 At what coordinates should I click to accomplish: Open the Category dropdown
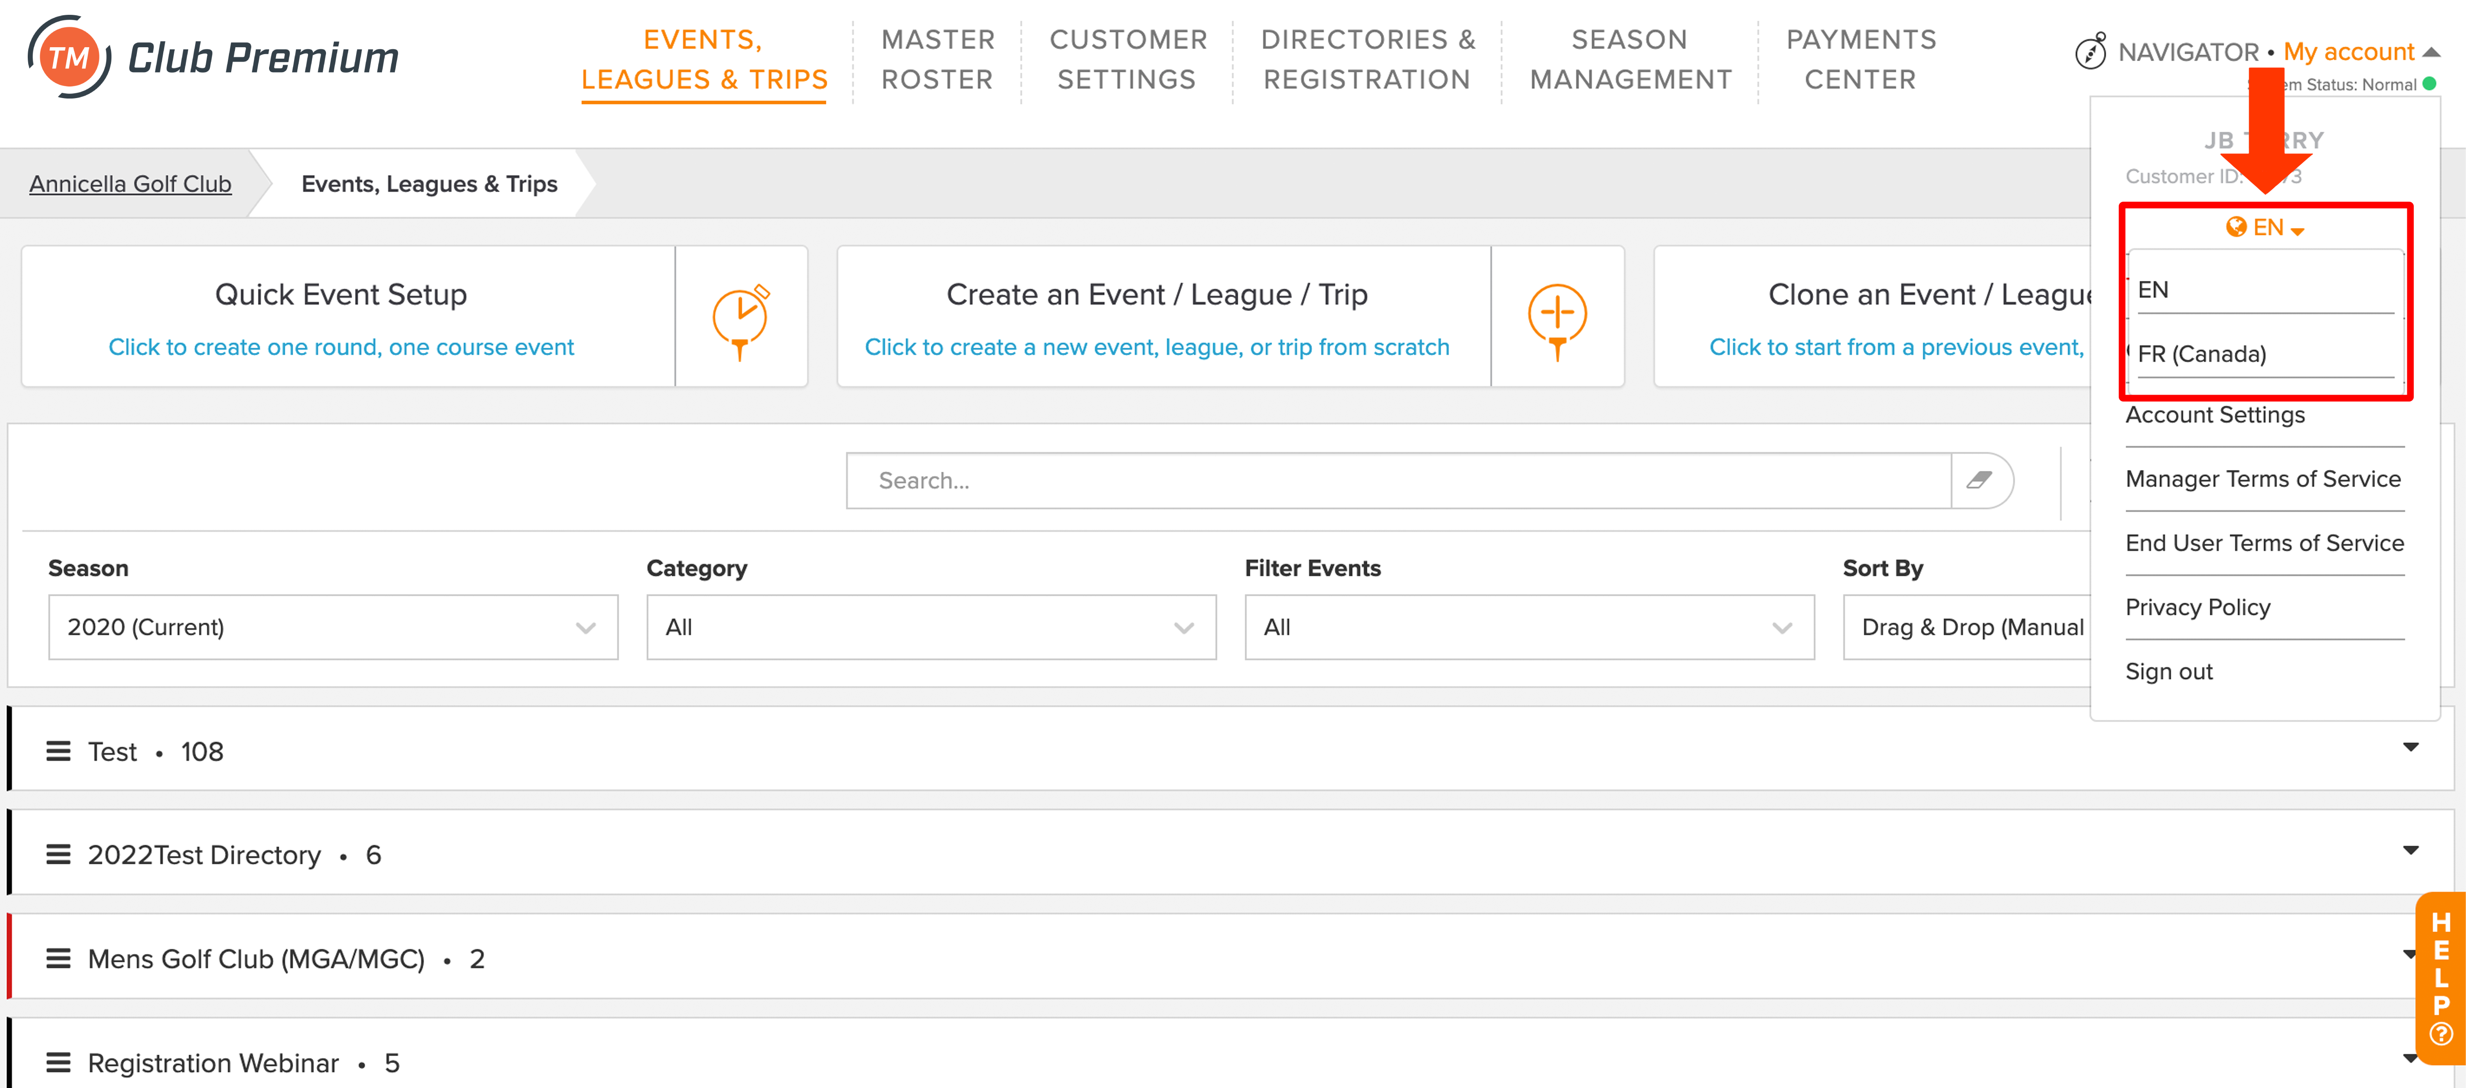[x=931, y=627]
